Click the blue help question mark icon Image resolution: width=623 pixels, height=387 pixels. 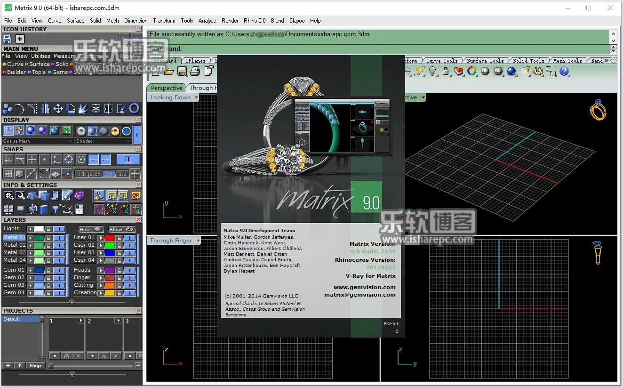click(564, 71)
